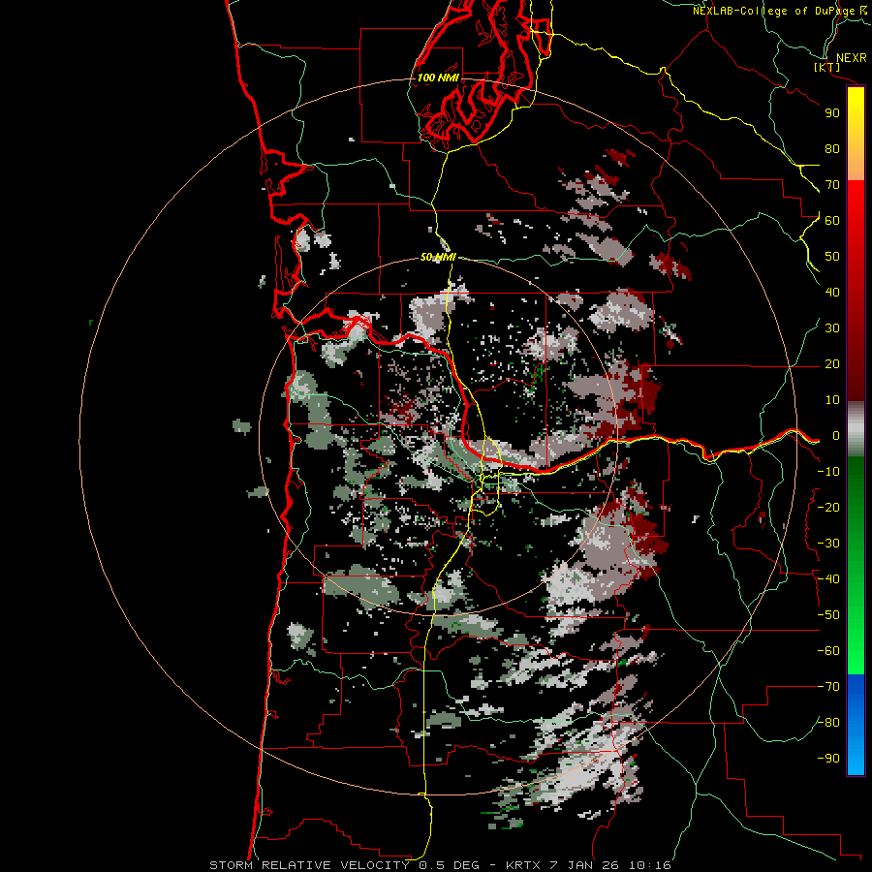Click the gray zero-velocity segment of color bar
Viewport: 872px width, 872px height.
click(856, 429)
